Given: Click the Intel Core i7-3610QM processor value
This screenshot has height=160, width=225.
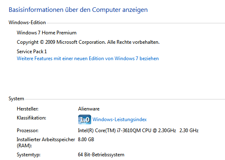Looking at the screenshot, I should pos(127,131).
